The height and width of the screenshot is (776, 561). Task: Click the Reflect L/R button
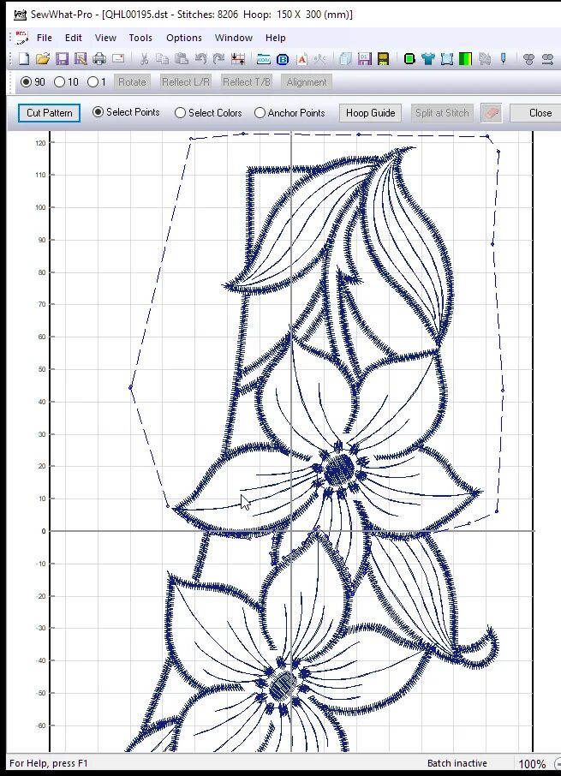point(186,81)
